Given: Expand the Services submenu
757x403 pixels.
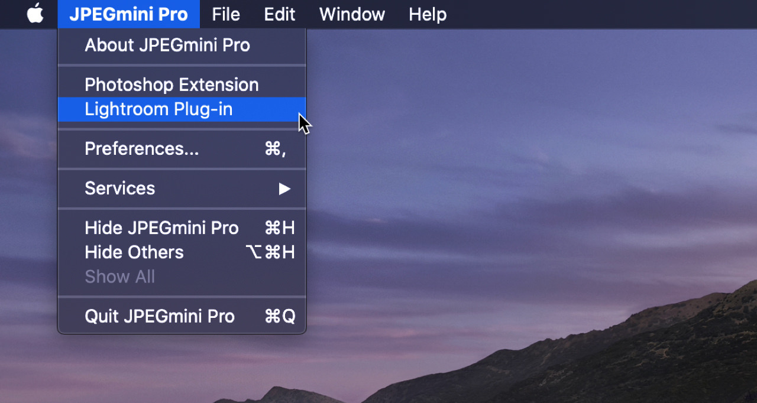Looking at the screenshot, I should click(182, 188).
